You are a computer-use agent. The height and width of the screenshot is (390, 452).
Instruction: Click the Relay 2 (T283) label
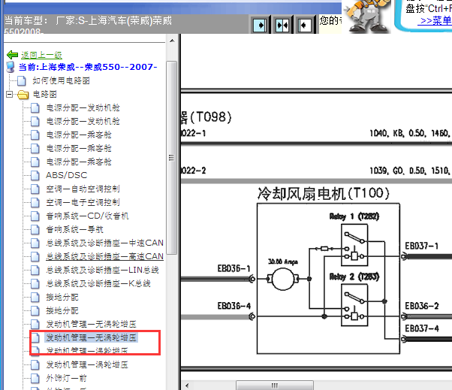pos(354,277)
